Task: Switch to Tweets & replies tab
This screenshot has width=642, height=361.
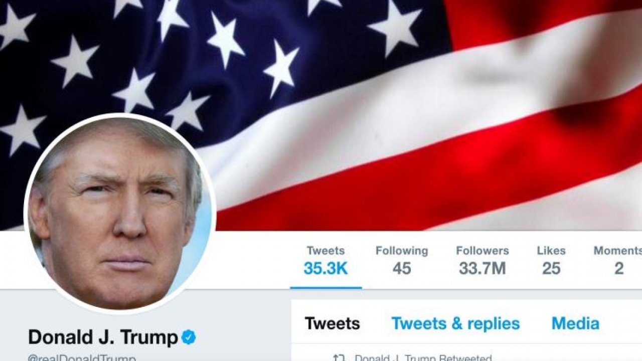Action: [x=455, y=323]
